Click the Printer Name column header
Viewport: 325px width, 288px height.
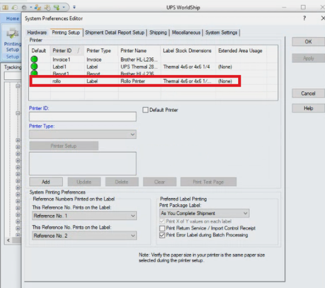pyautogui.click(x=139, y=51)
